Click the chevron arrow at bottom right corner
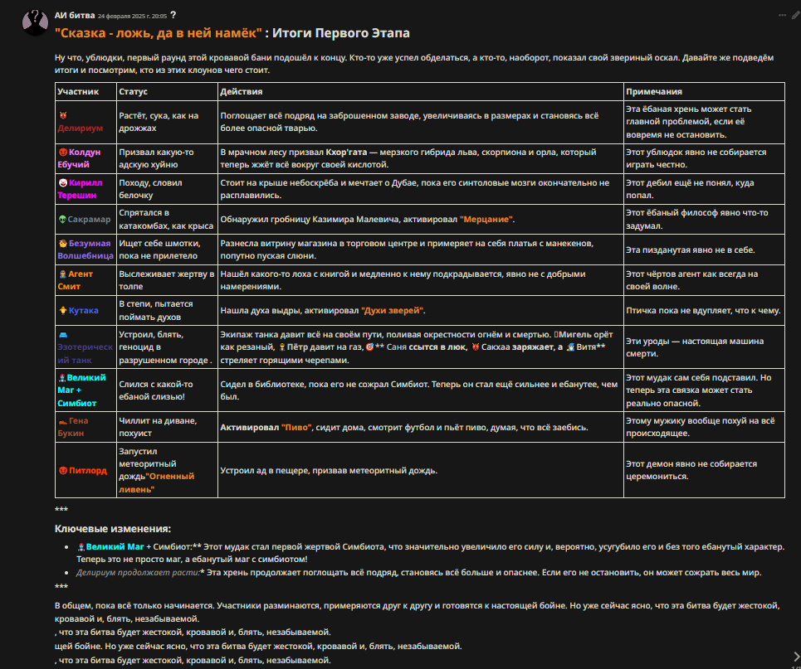801x669 pixels. click(796, 657)
